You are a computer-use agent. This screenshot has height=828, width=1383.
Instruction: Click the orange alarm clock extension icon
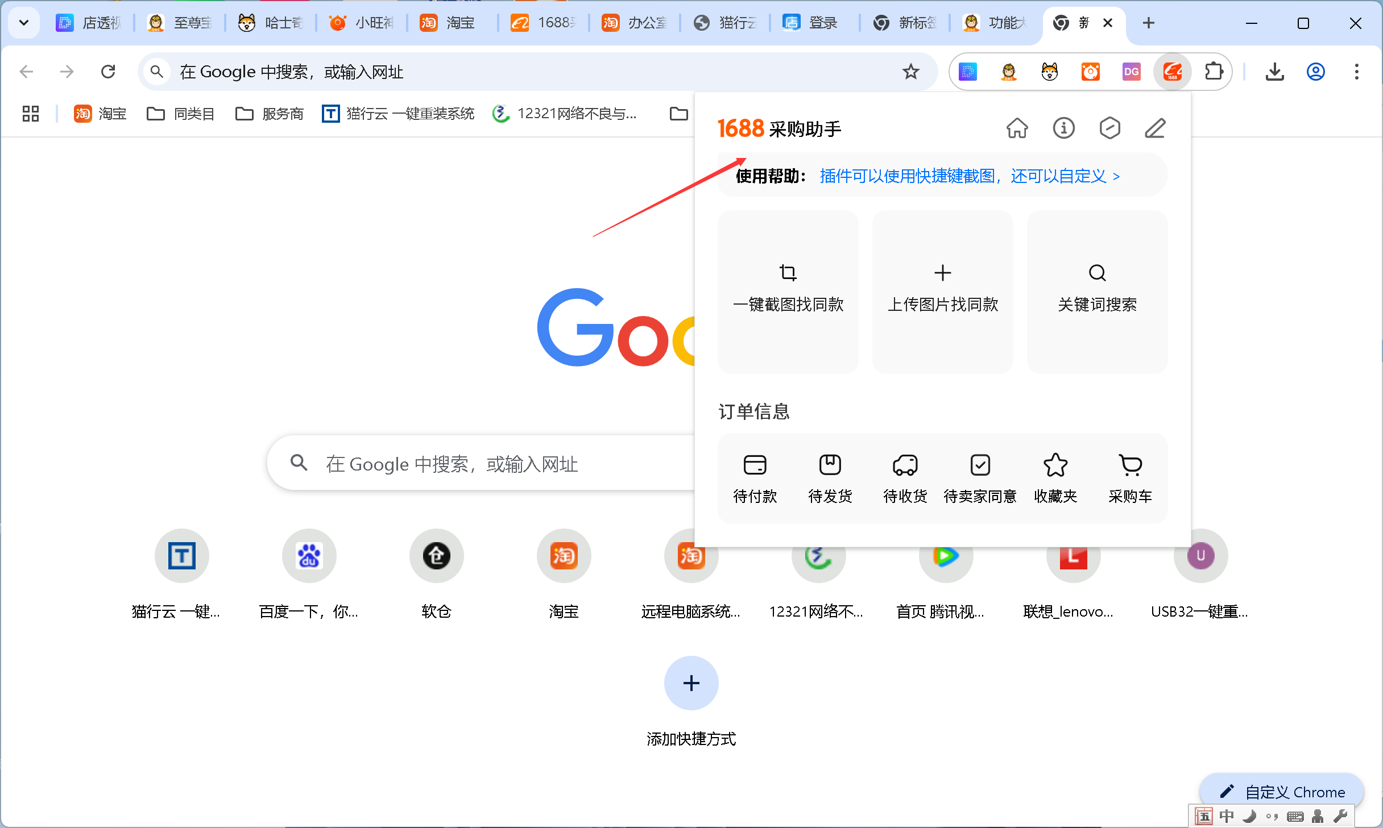[1091, 72]
